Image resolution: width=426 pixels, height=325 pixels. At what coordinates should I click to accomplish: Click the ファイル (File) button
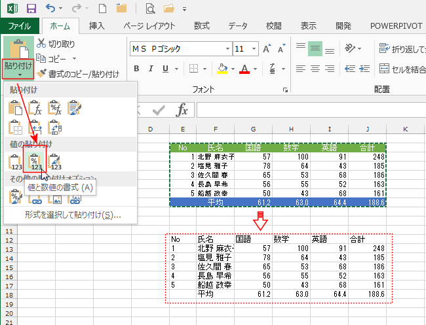[20, 26]
